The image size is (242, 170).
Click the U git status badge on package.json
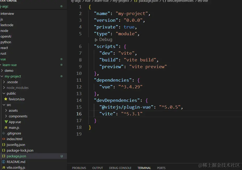pos(61,156)
